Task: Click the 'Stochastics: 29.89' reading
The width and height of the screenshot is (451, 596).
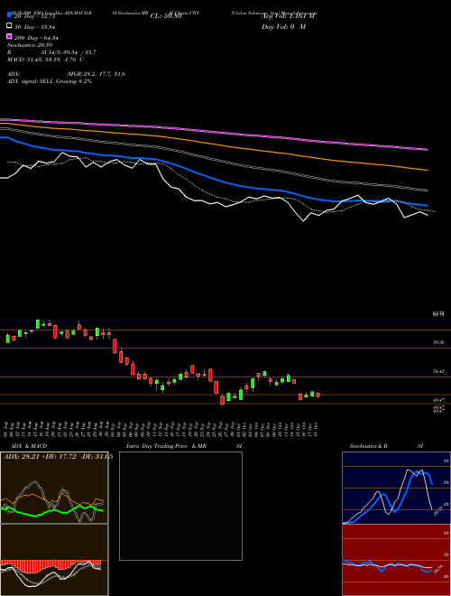Action: pos(30,45)
